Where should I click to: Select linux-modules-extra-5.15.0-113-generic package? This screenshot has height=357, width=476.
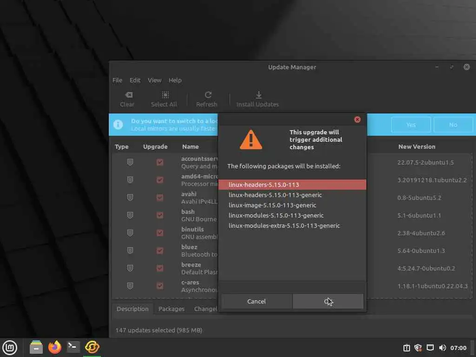[292, 225]
